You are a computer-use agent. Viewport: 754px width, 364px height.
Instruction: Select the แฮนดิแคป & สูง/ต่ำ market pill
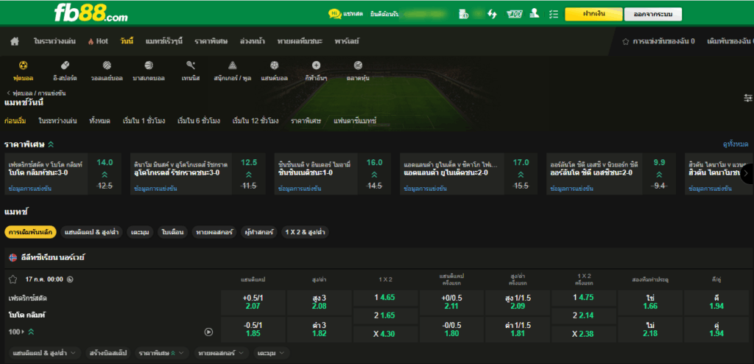pos(91,232)
